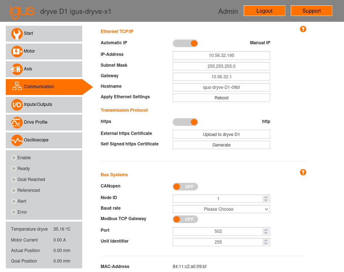Image resolution: width=344 pixels, height=272 pixels.
Task: Select the Oscilloscope waveform icon
Action: 17,140
